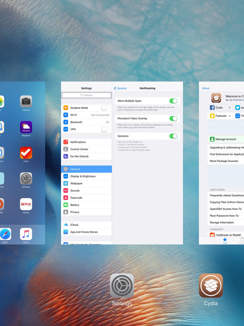Open /r/jailbreak on Reddit link

(x=226, y=235)
